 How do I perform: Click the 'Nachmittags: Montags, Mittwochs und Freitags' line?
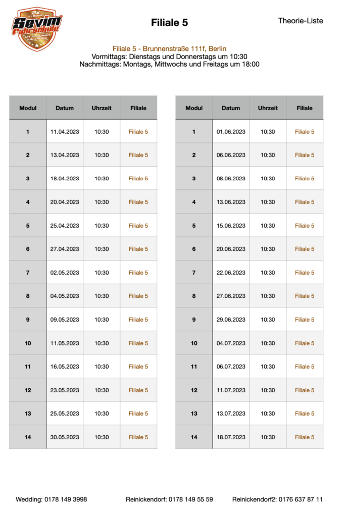[x=169, y=64]
